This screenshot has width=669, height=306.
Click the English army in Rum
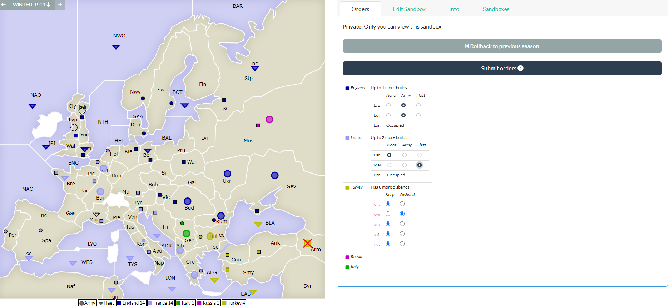(x=221, y=216)
